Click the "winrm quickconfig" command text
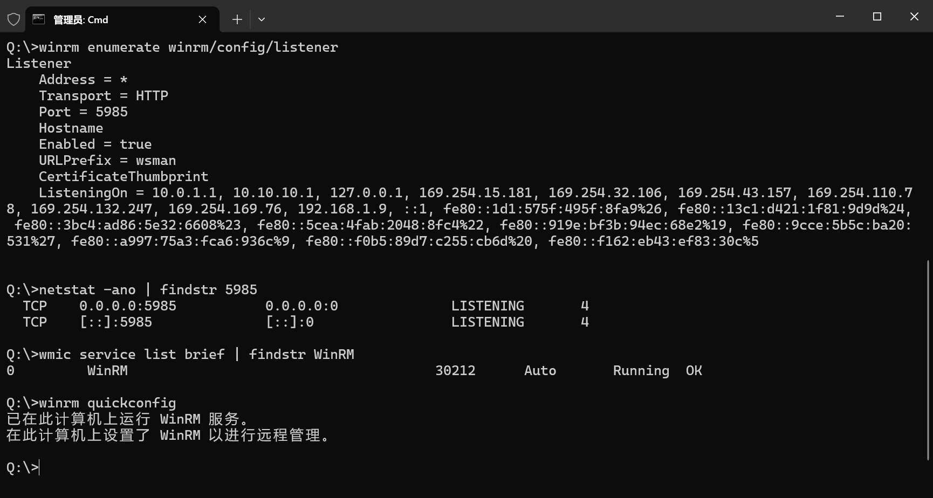The width and height of the screenshot is (933, 498). tap(107, 403)
